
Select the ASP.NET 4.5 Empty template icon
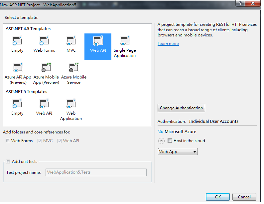click(x=17, y=41)
